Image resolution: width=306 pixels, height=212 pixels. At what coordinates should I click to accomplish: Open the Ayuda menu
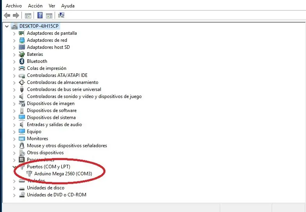68,6
